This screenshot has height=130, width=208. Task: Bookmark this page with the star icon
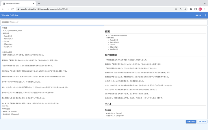185,9
